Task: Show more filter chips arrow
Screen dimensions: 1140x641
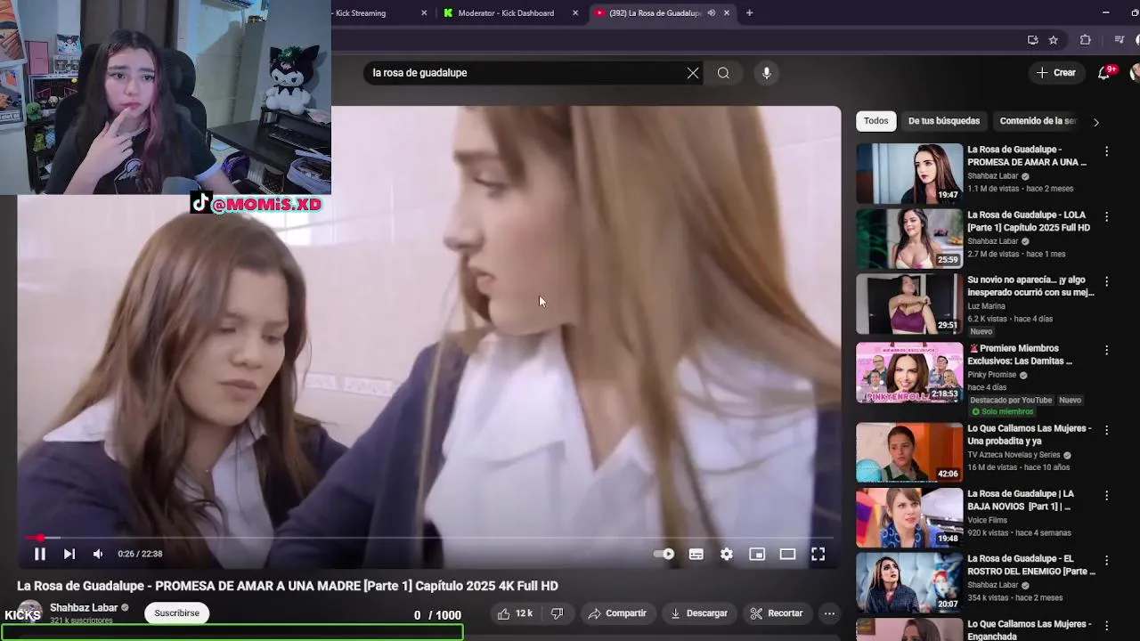Action: click(x=1096, y=122)
